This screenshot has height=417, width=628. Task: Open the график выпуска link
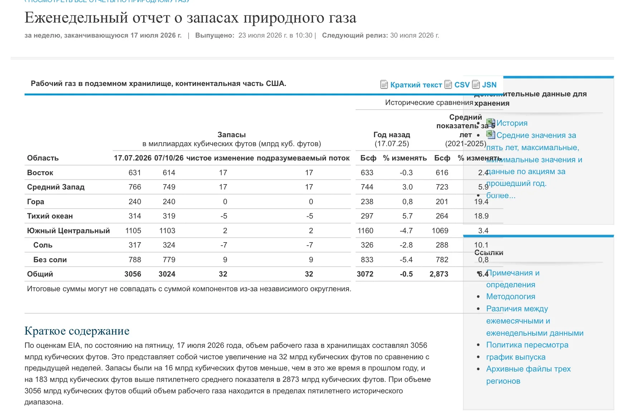click(x=516, y=357)
